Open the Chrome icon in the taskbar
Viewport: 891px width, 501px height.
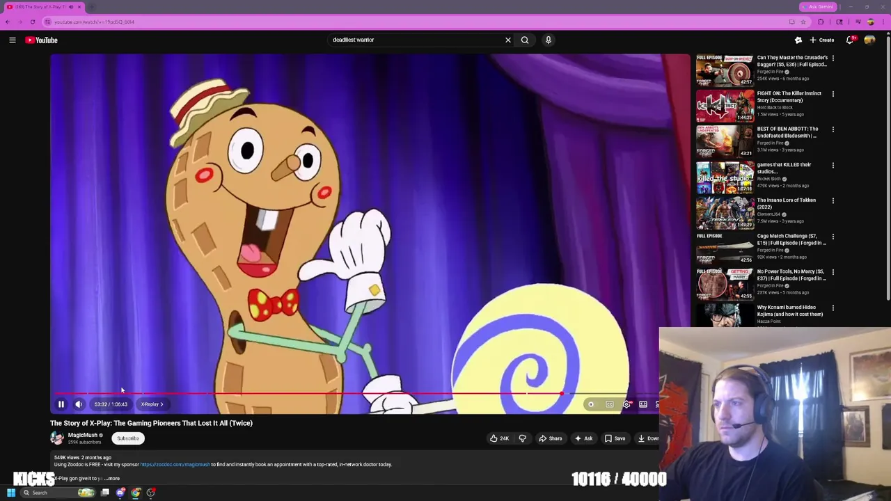point(136,493)
